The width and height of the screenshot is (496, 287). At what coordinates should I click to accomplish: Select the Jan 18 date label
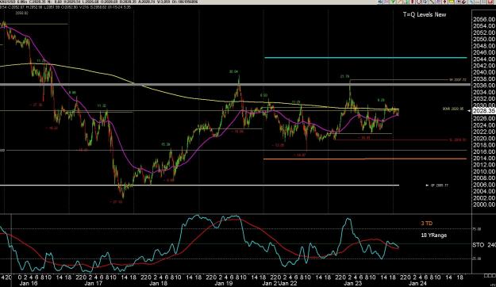coord(158,283)
